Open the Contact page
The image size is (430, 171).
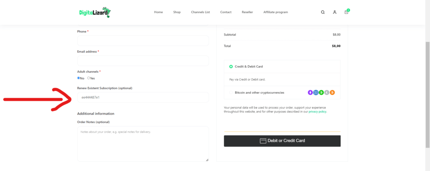[225, 12]
